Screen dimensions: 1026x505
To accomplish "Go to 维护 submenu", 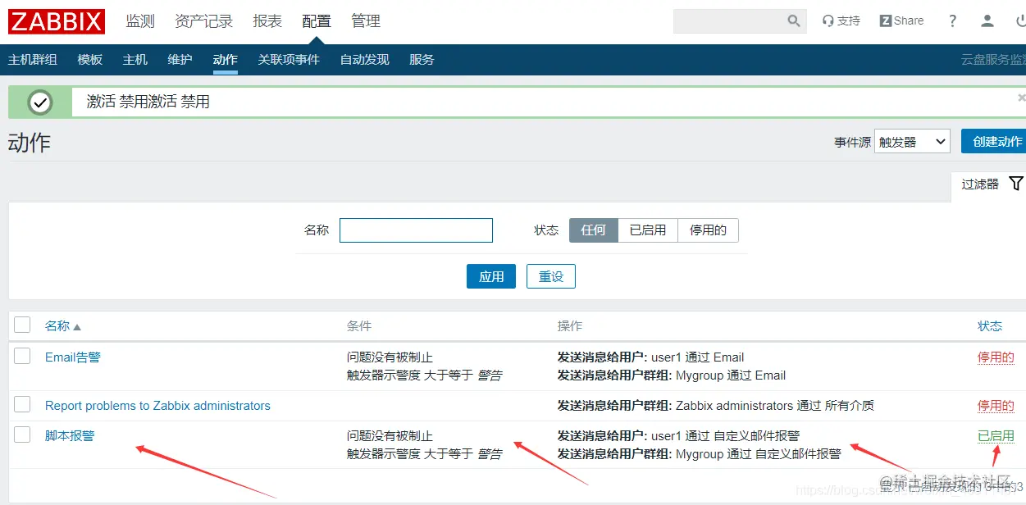I will (180, 60).
